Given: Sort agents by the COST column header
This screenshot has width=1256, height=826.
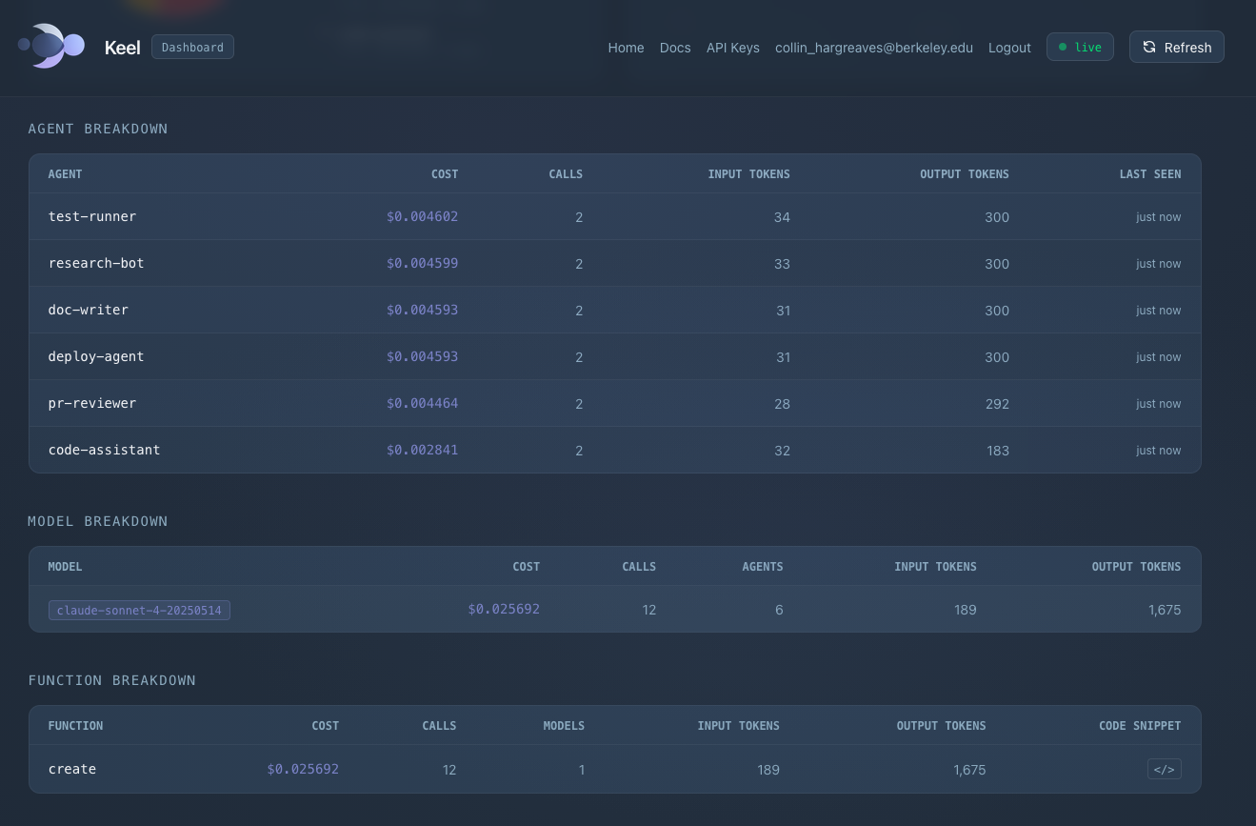Looking at the screenshot, I should [x=445, y=174].
